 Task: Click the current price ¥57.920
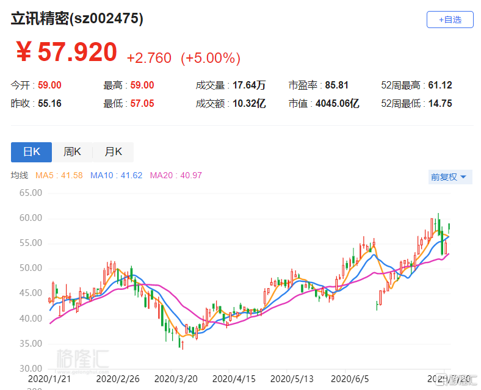point(67,52)
